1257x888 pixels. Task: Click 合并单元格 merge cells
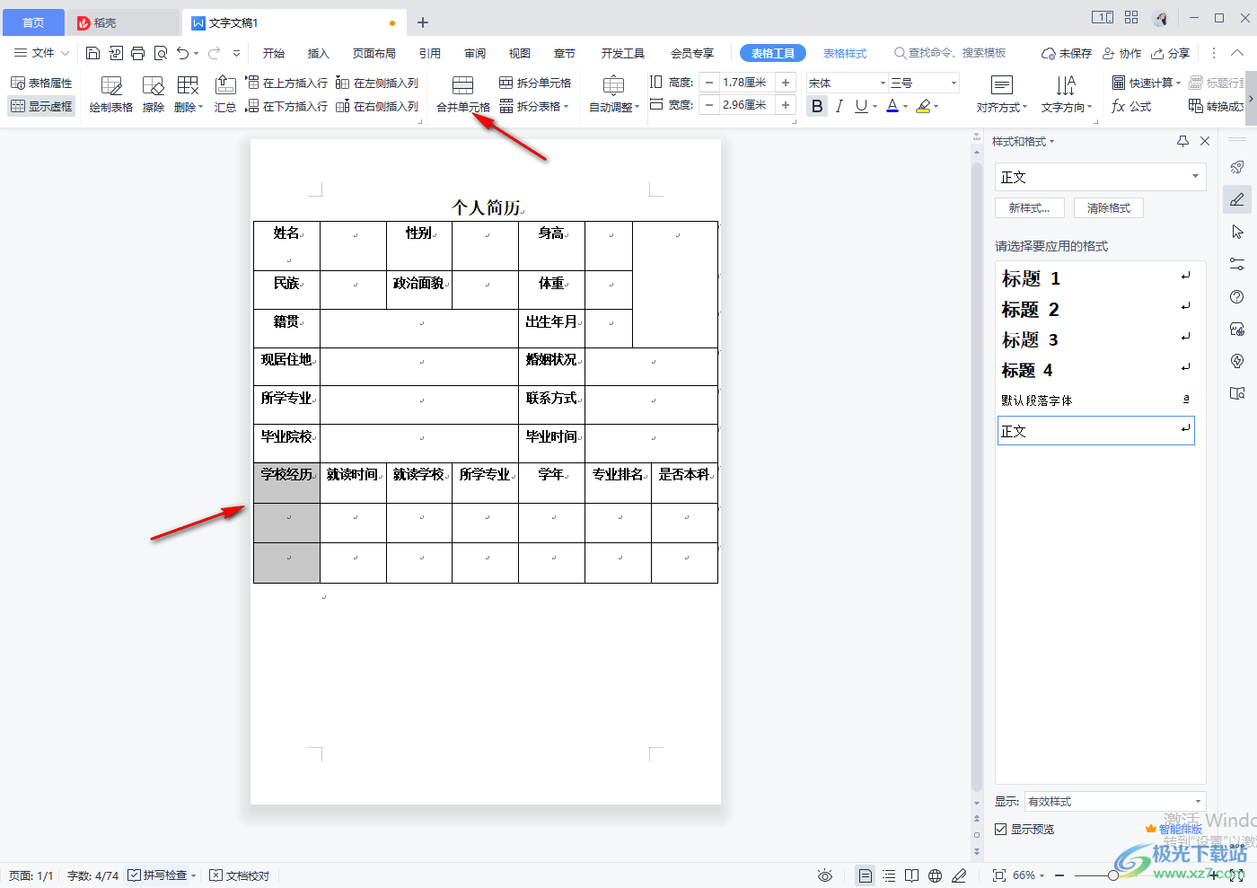click(x=463, y=94)
